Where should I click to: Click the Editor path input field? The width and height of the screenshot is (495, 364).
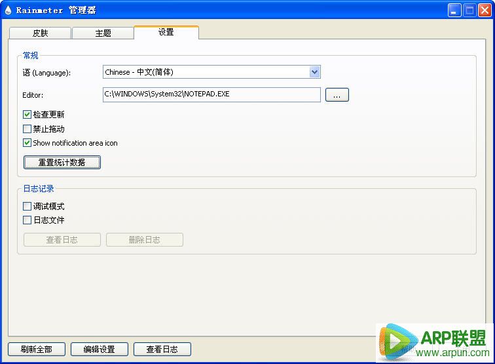coord(211,94)
